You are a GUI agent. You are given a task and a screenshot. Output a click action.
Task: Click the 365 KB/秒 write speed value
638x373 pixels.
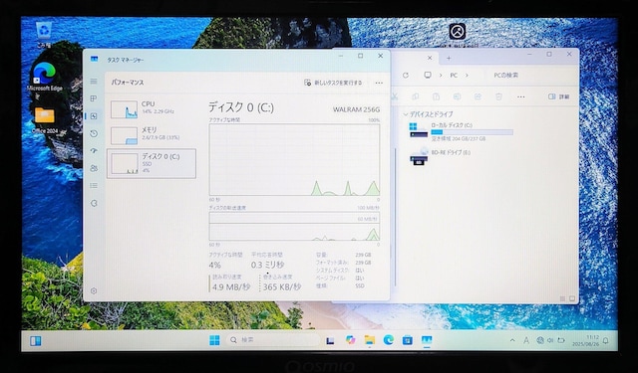coord(282,286)
